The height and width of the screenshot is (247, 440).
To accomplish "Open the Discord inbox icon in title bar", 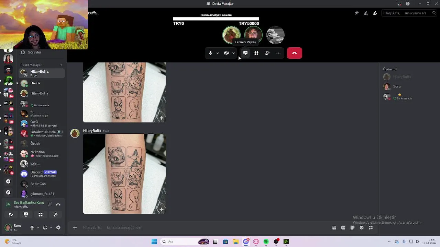I will [399, 4].
